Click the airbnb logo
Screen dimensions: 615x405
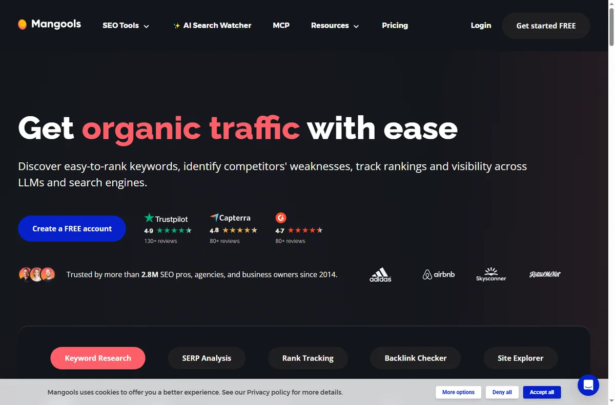[439, 275]
